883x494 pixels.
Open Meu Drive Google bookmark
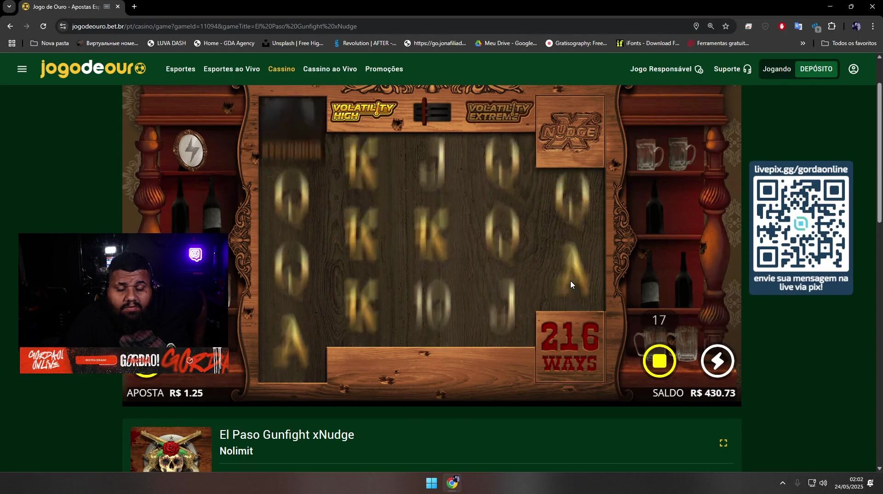click(506, 43)
